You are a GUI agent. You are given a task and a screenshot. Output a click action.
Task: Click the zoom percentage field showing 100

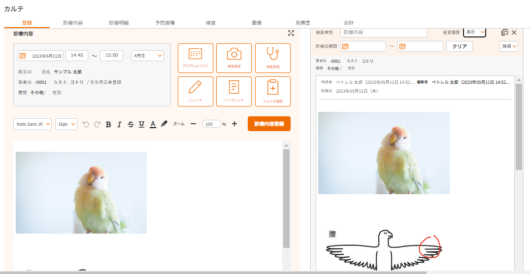212,124
